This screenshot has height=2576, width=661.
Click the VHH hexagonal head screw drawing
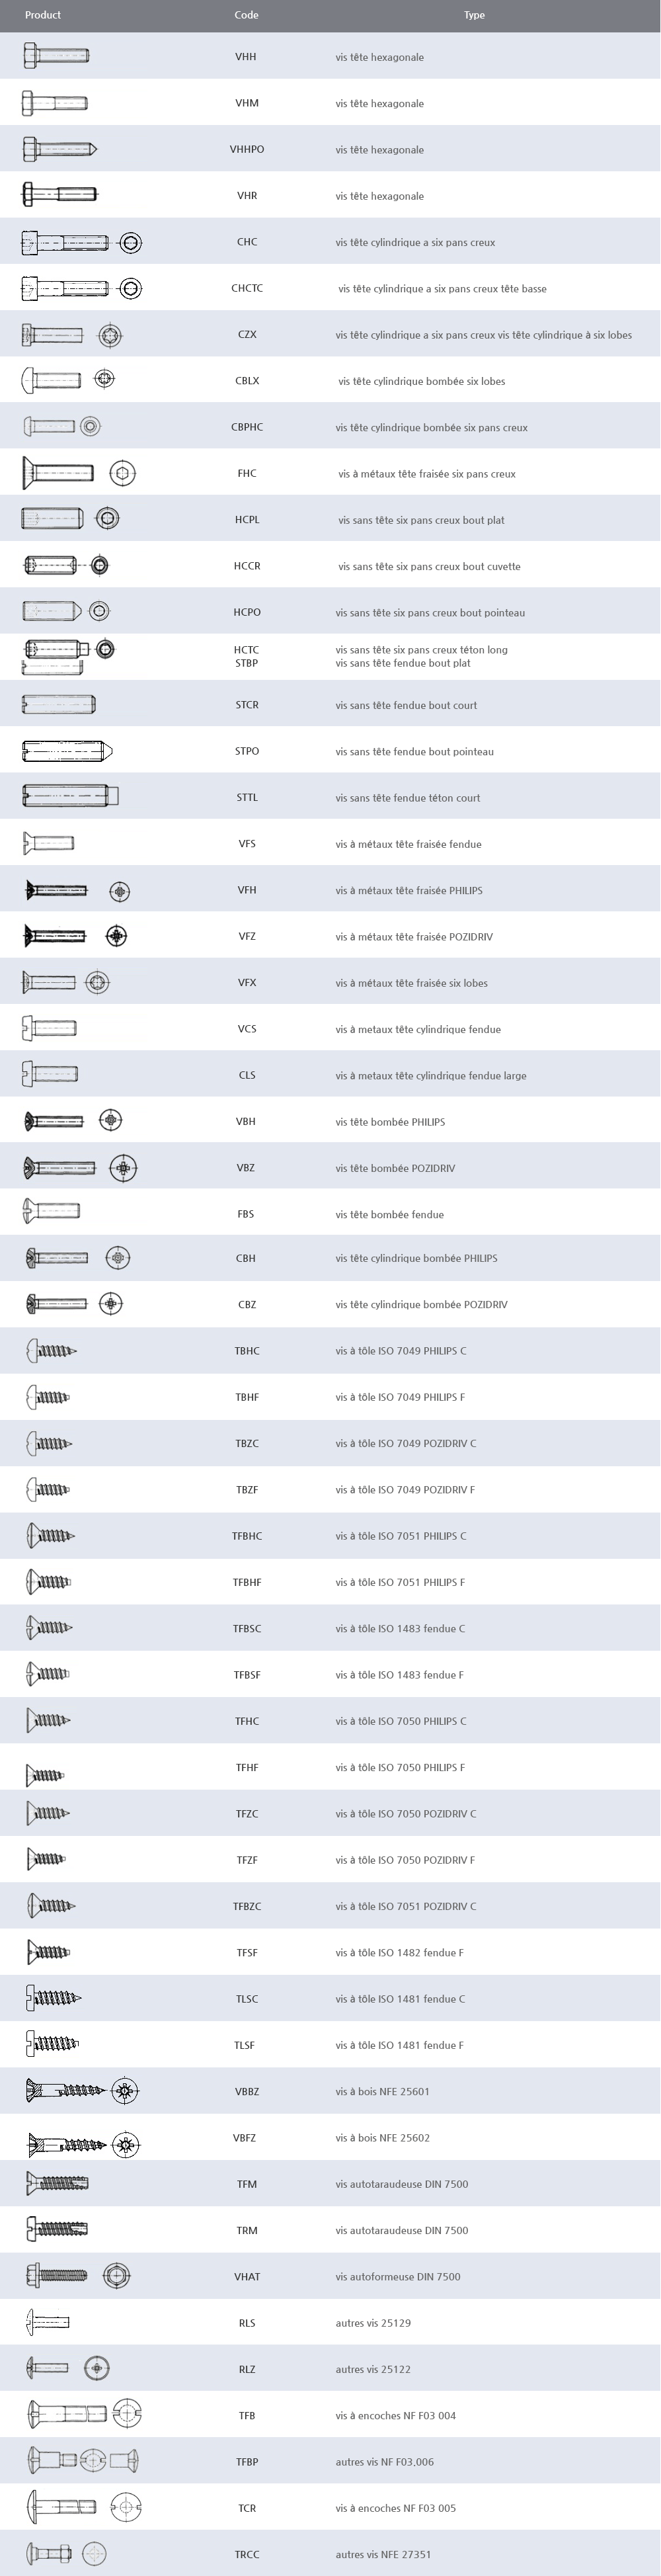coord(56,57)
